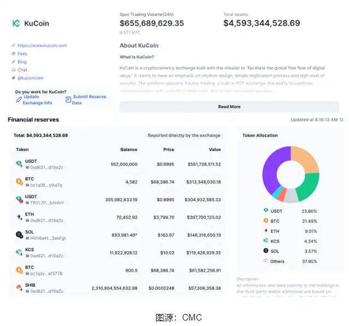Viewport: 349px width, 326px height.
Task: Click the Total assets amount $4,593,344,528.69
Action: (x=261, y=23)
